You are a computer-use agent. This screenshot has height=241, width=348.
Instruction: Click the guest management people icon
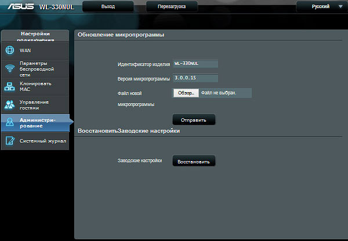[x=9, y=105]
